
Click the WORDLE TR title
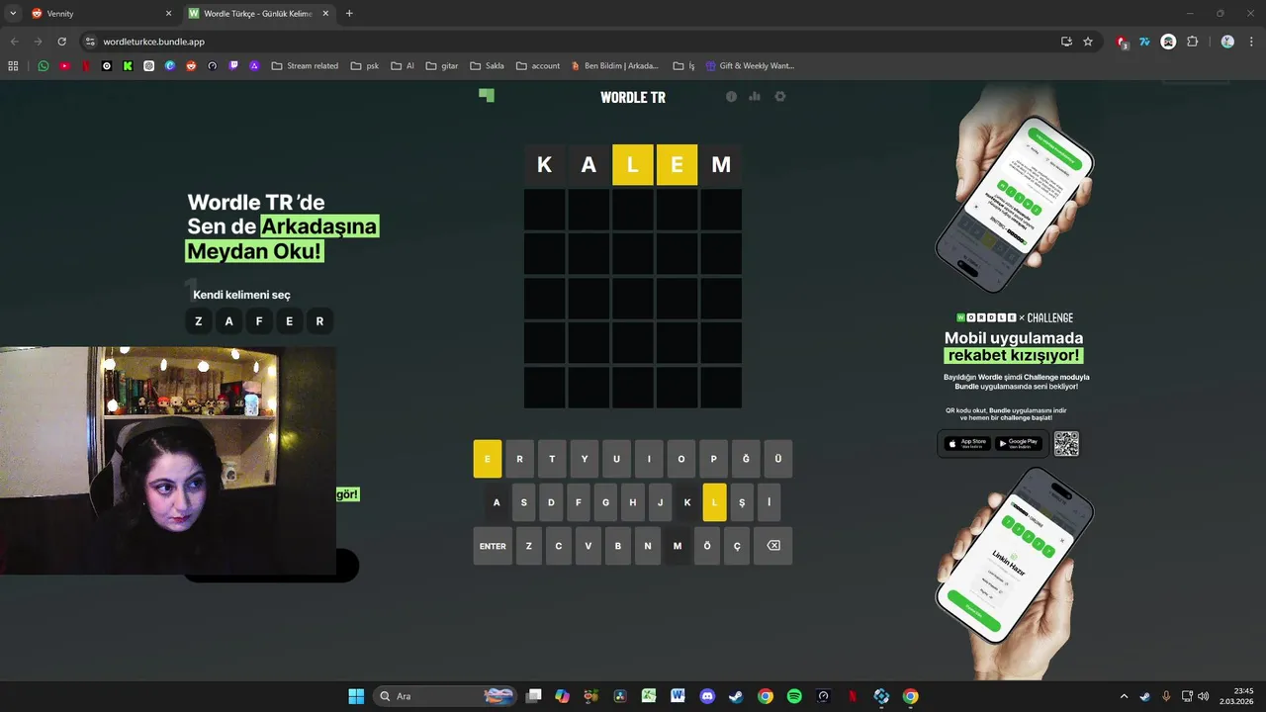click(633, 97)
